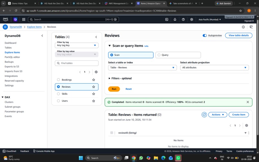
Task: Favorite the Reviews table star
Action: (94, 87)
